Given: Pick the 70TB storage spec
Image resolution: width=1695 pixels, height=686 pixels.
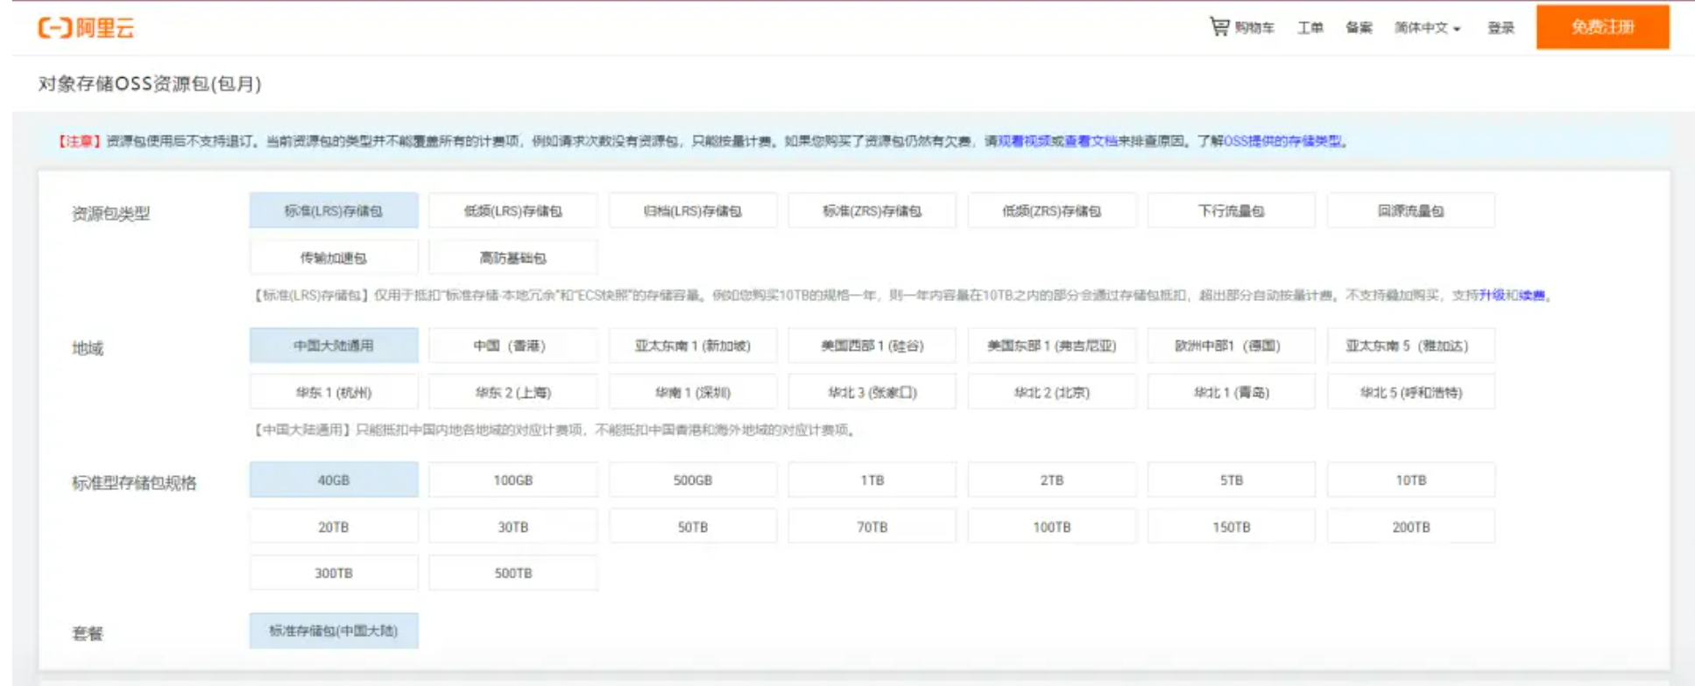Looking at the screenshot, I should pos(872,527).
